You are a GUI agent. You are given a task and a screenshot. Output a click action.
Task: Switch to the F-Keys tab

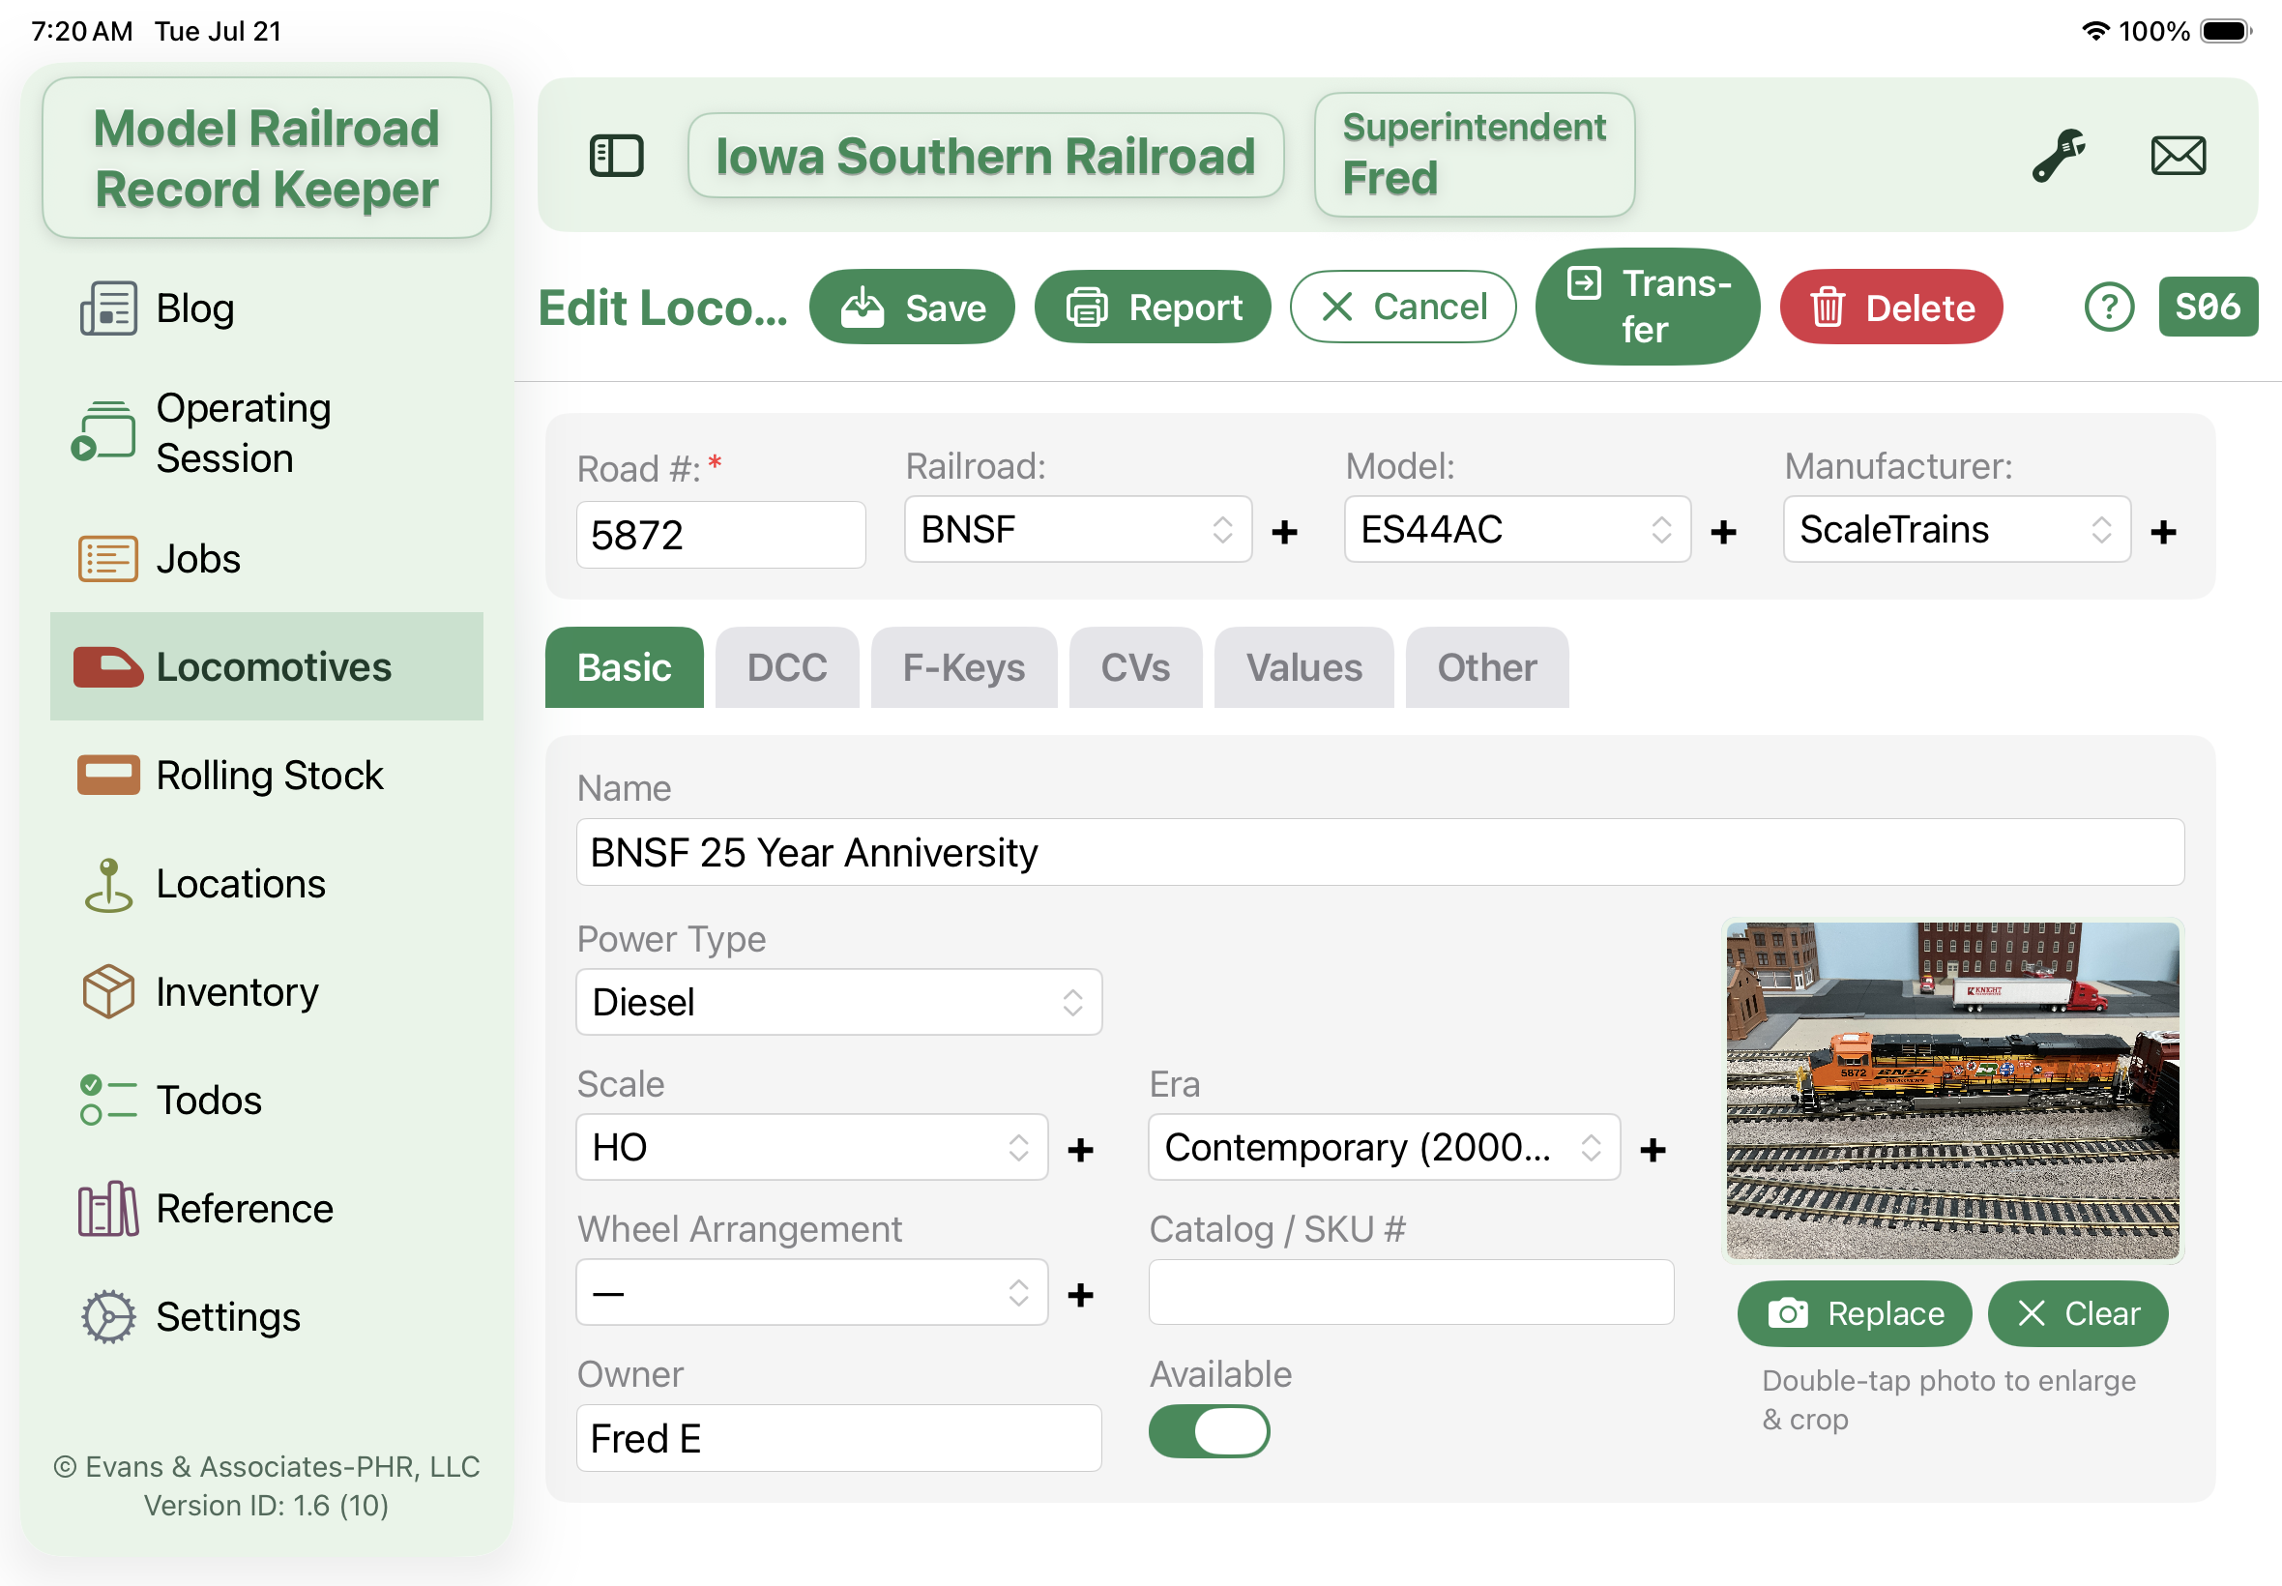click(x=964, y=666)
